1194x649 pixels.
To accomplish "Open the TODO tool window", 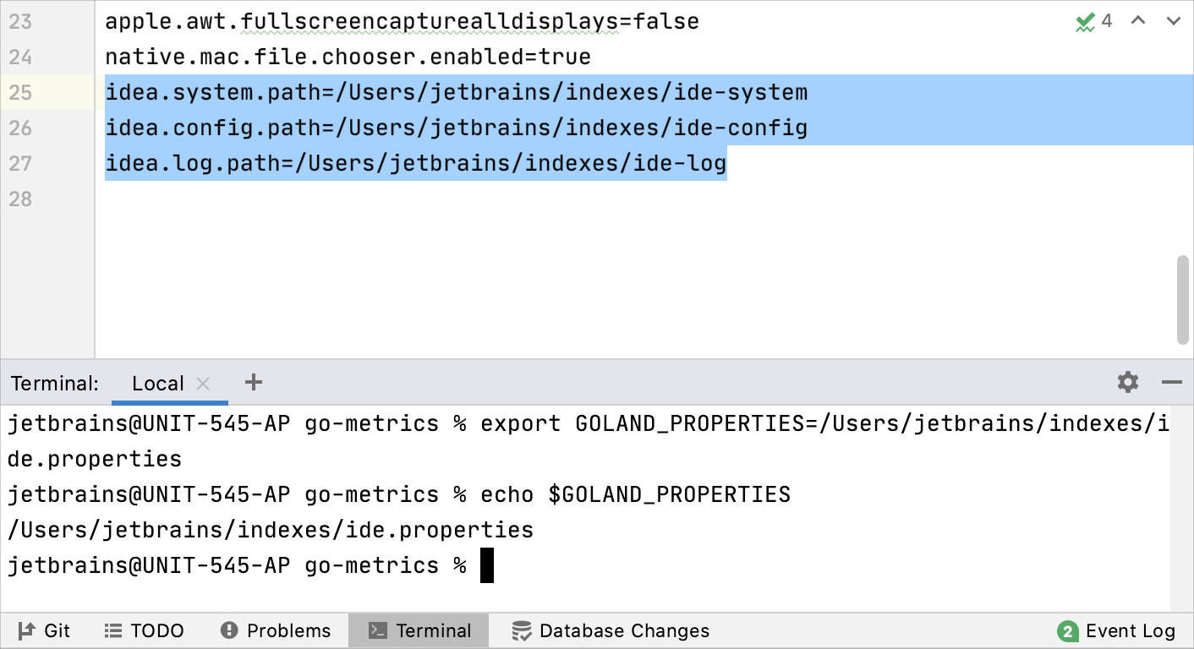I will pos(144,630).
